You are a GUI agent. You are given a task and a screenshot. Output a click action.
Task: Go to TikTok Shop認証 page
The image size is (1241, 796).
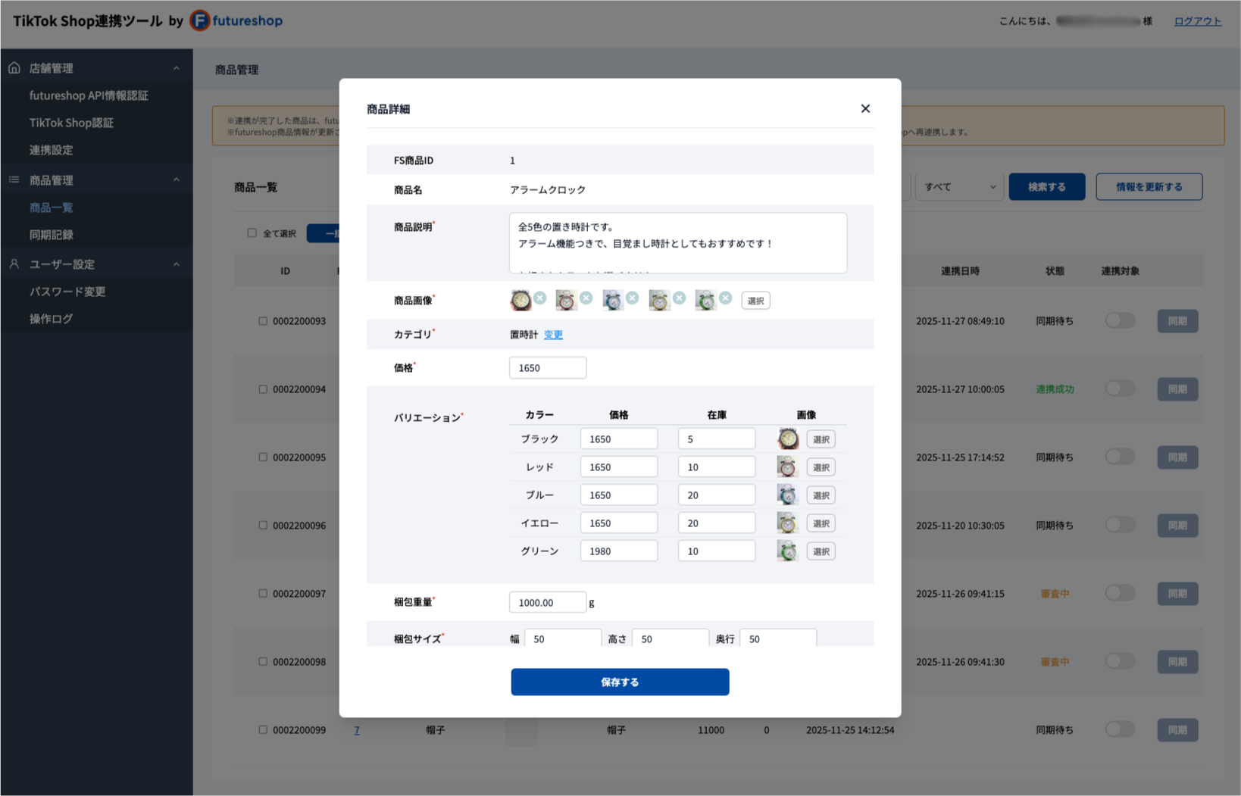click(71, 123)
